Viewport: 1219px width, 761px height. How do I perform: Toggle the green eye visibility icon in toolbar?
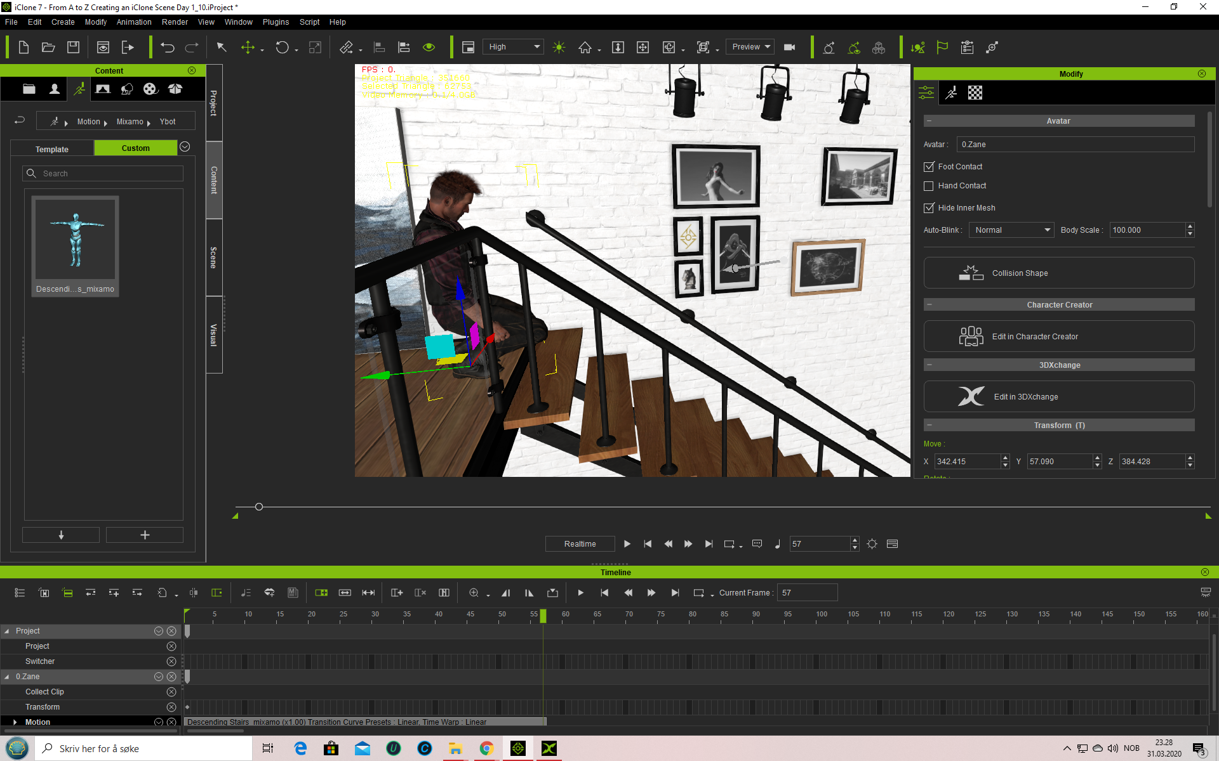coord(429,47)
